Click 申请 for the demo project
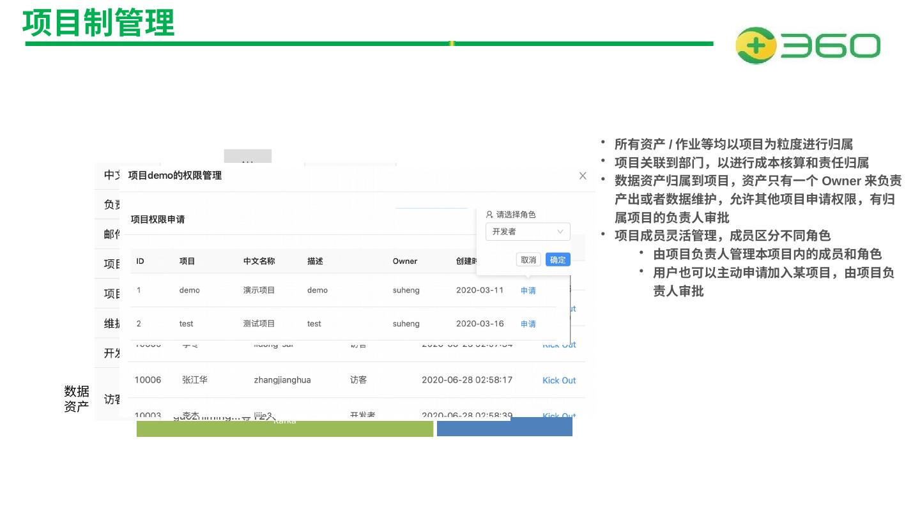The height and width of the screenshot is (518, 920). tap(528, 291)
